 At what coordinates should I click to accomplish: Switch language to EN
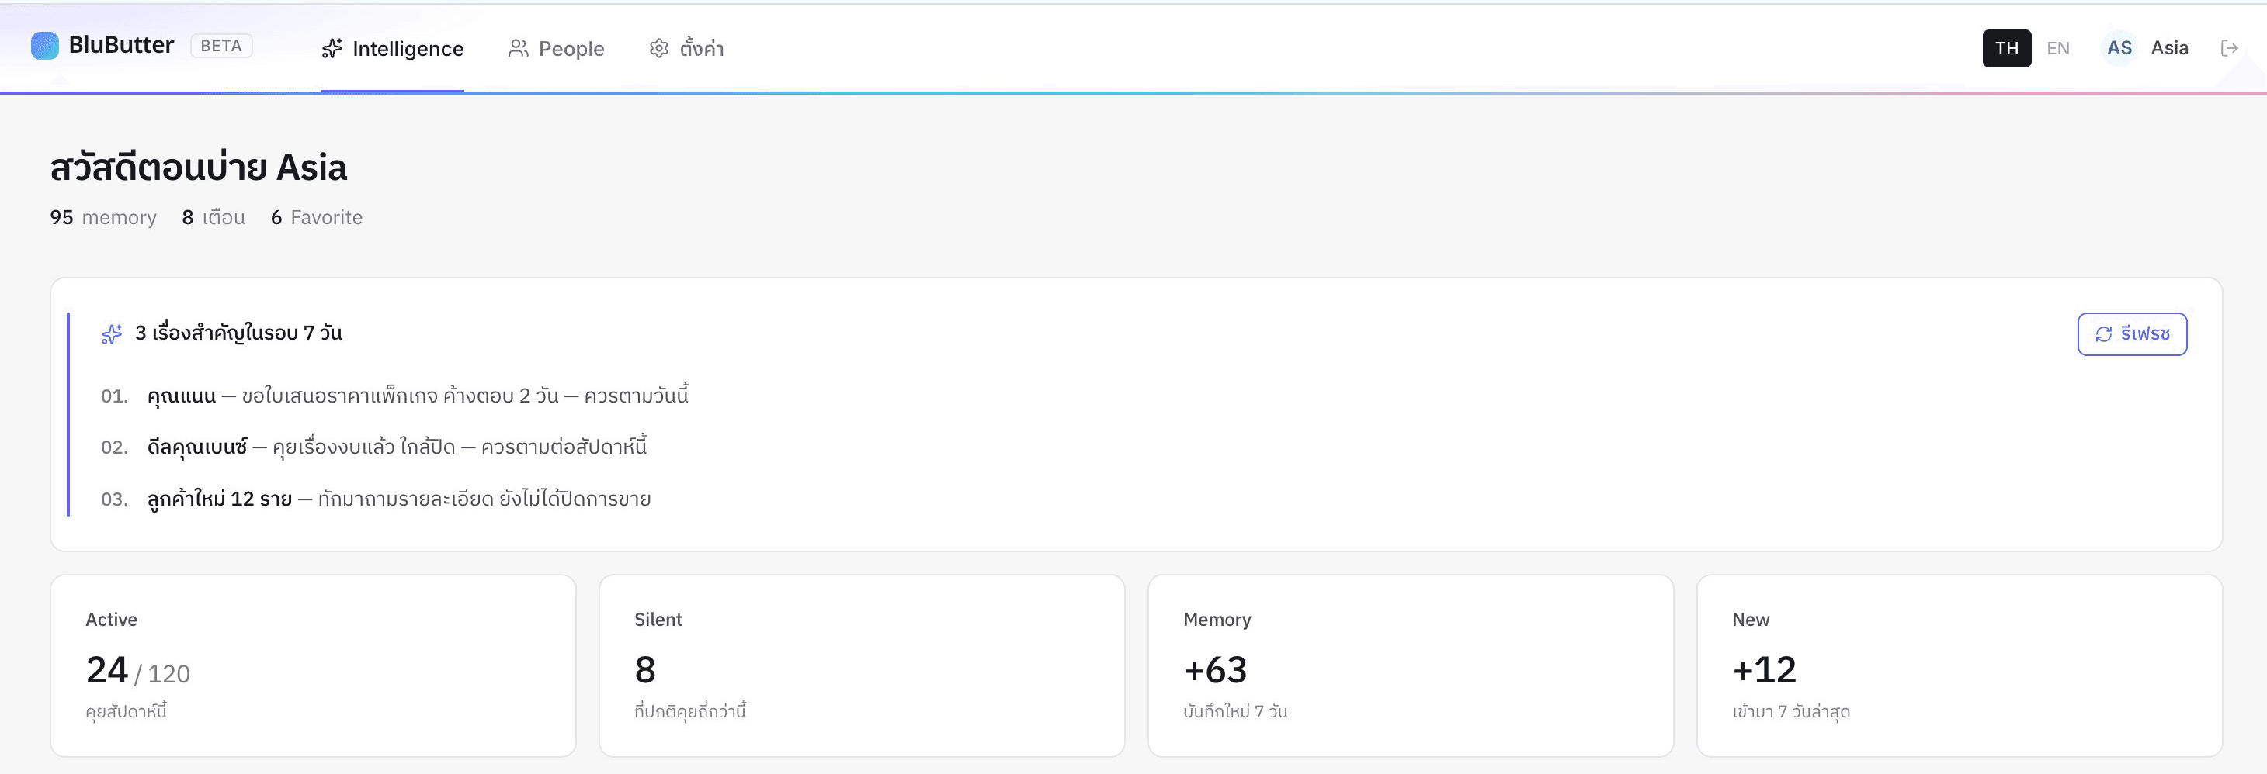[2057, 48]
